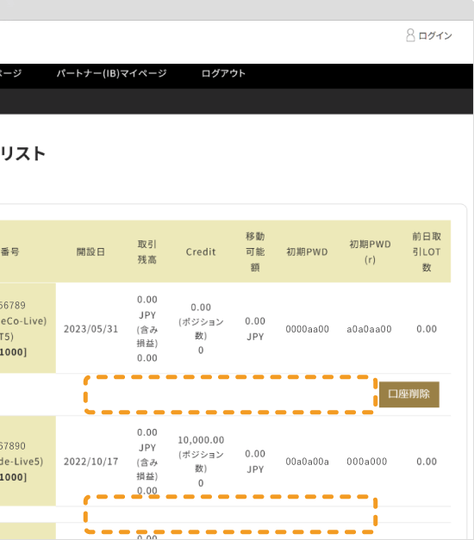
Task: Click the 口座削除 button
Action: (409, 394)
